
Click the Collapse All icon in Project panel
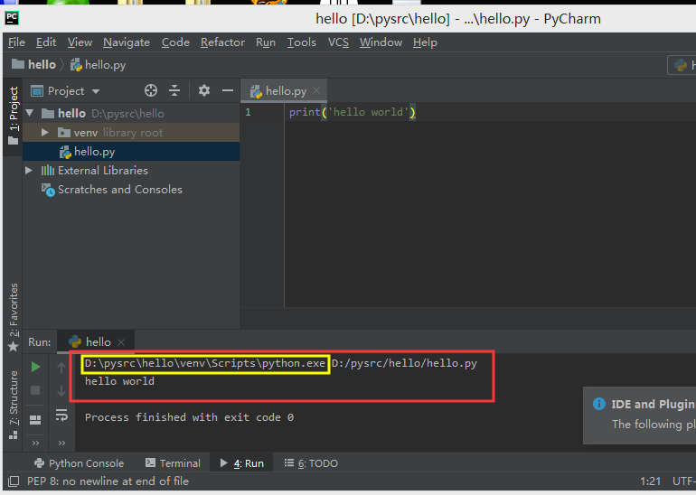point(174,90)
